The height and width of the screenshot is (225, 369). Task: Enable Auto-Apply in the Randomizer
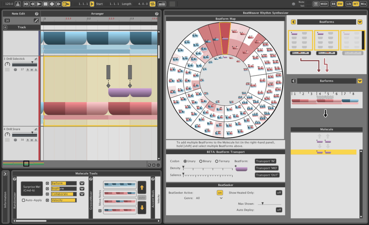tap(23, 200)
